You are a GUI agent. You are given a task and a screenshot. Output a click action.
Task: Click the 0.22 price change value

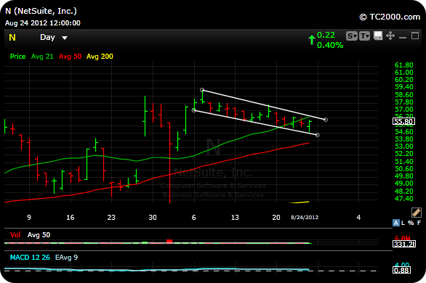coord(326,35)
